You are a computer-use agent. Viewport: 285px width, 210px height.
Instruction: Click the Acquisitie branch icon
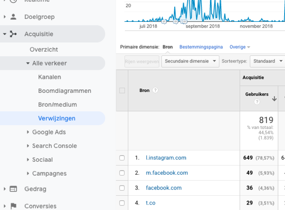(x=13, y=34)
